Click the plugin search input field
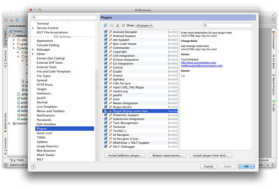Viewport: 279px width, 189px height. 227,25
